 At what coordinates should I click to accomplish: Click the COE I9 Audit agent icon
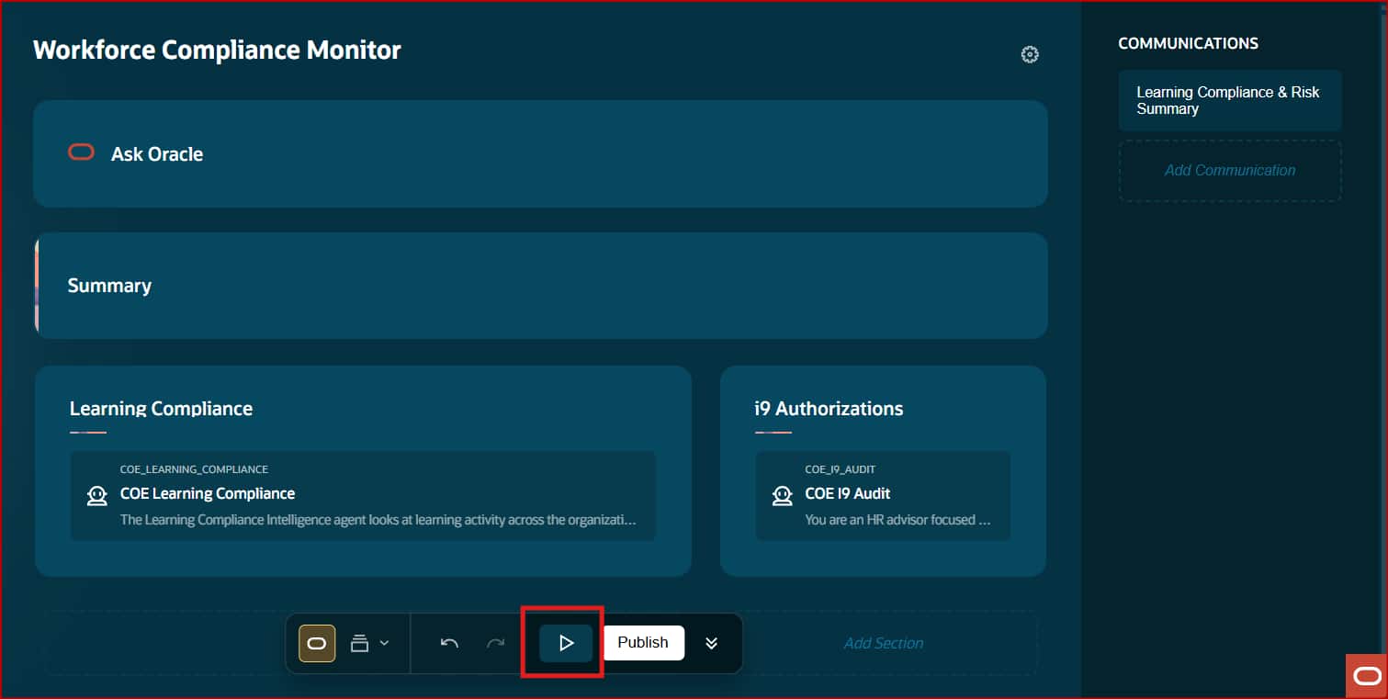782,496
